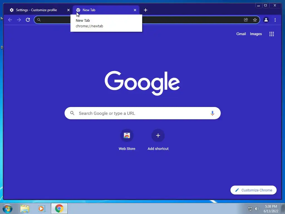Viewport: 285px width, 214px height.
Task: Go back with the back arrow
Action: tap(10, 20)
